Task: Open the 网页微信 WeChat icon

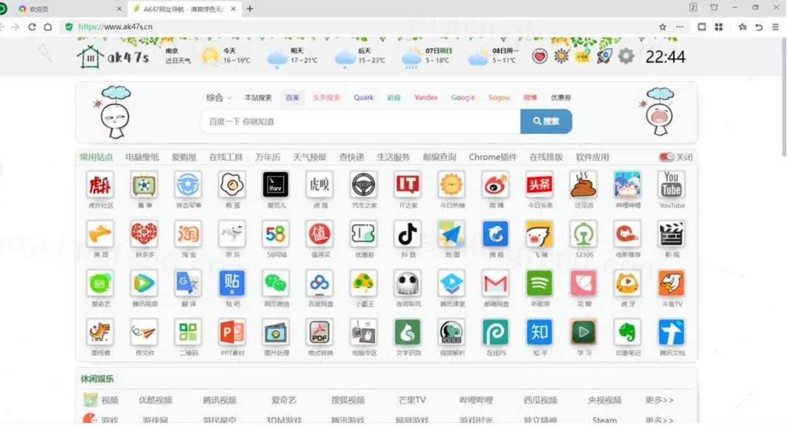Action: point(276,283)
